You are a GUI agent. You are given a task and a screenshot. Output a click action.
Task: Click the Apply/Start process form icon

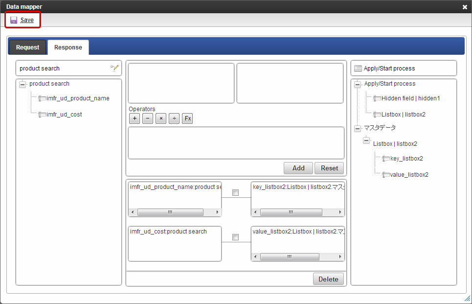pos(358,69)
